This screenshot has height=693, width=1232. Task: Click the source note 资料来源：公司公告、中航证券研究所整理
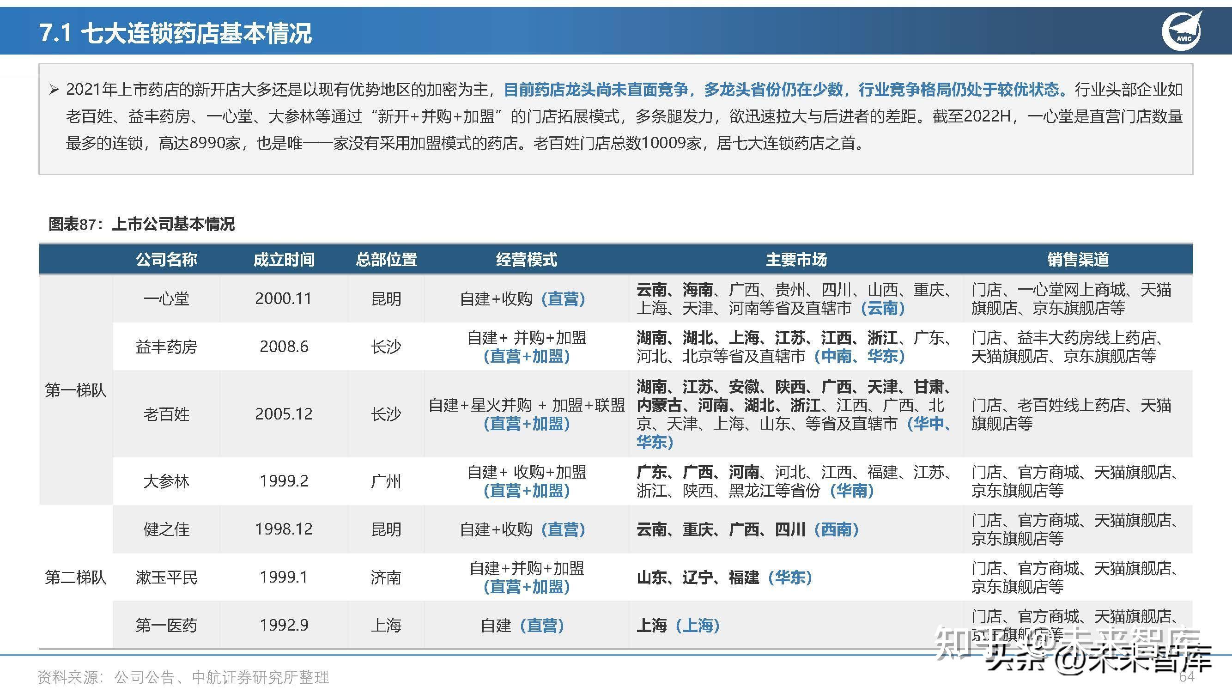183,677
